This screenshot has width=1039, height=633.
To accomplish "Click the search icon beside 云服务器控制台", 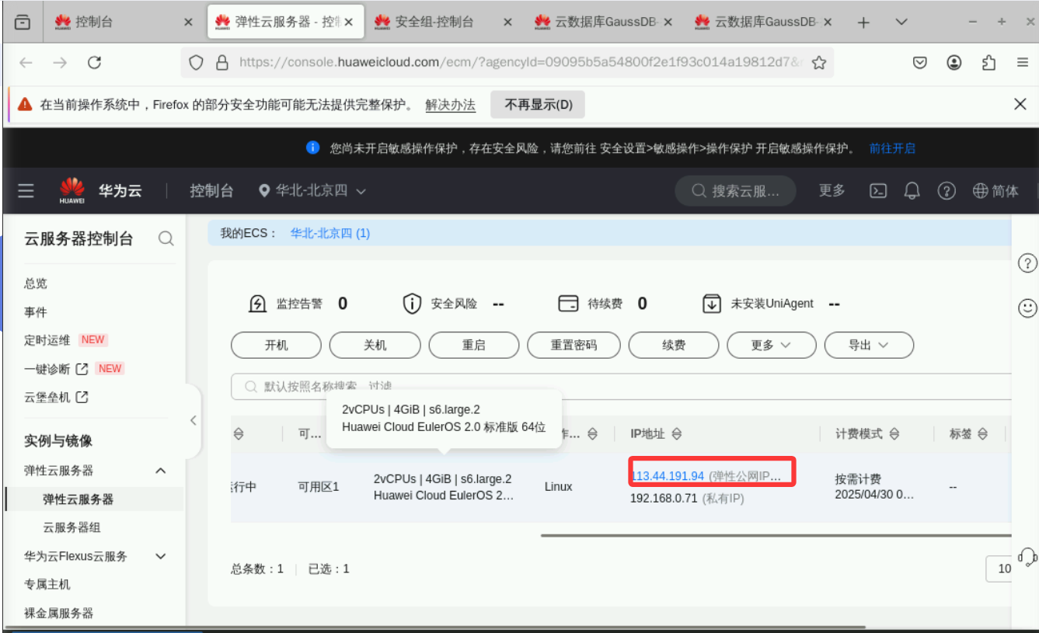I will [166, 238].
